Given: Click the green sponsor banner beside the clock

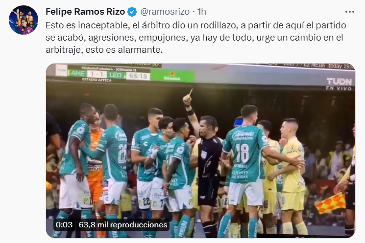Looking at the screenshot, I should pyautogui.click(x=172, y=76).
